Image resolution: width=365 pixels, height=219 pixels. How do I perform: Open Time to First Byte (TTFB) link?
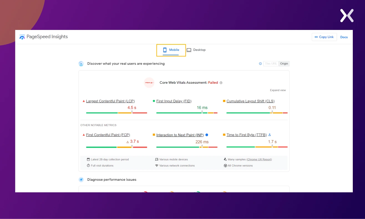247,135
